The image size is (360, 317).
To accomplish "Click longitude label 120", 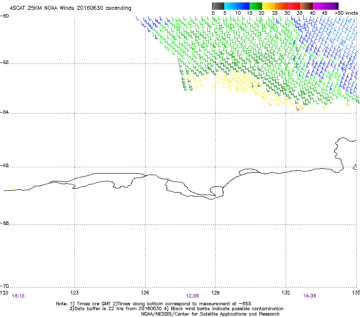I will click(x=4, y=293).
